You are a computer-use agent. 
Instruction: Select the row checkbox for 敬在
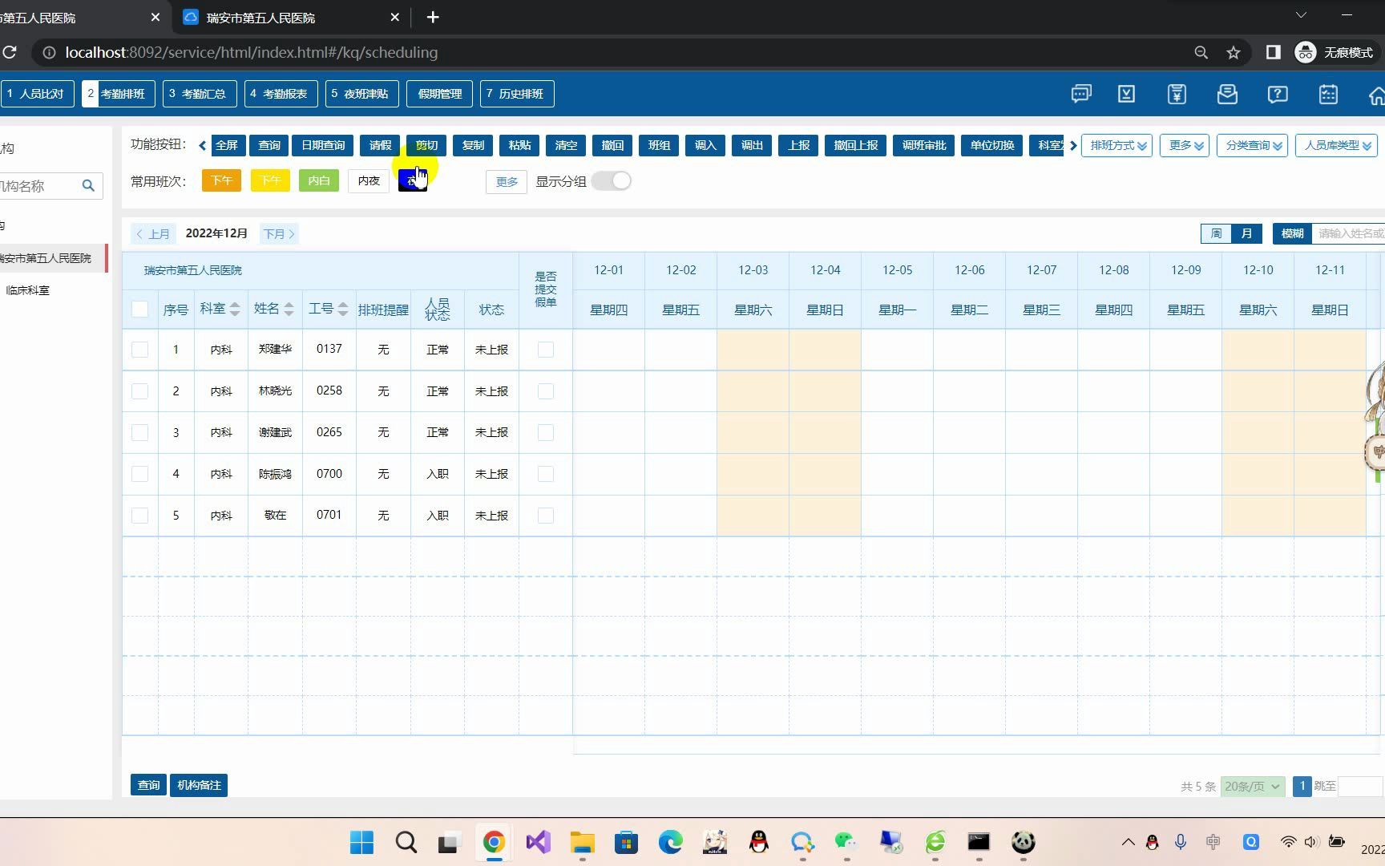[139, 516]
